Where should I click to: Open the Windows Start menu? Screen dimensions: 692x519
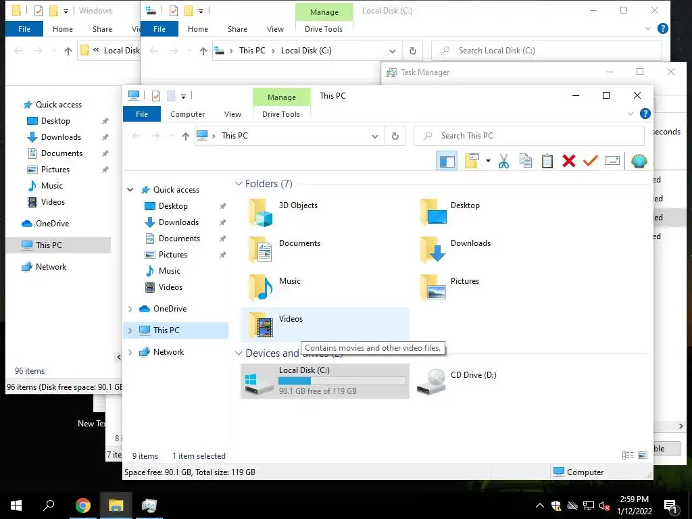click(x=16, y=505)
